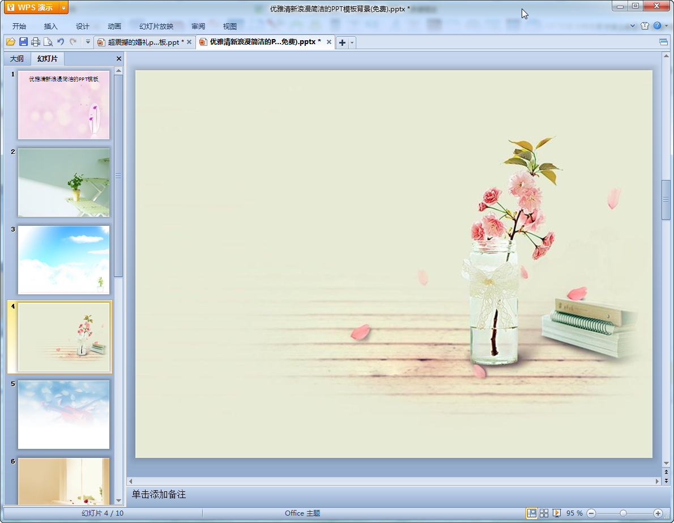
Task: Go to next slide double-arrow button
Action: (x=666, y=481)
